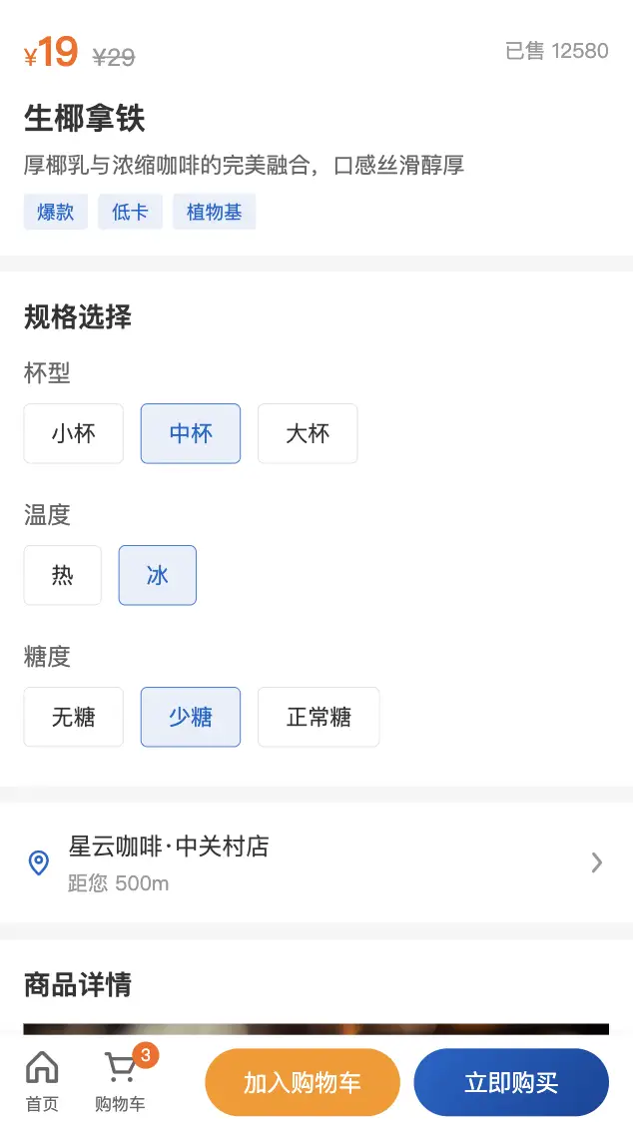The image size is (633, 1126).
Task: Tap the product detail image
Action: [x=316, y=1029]
